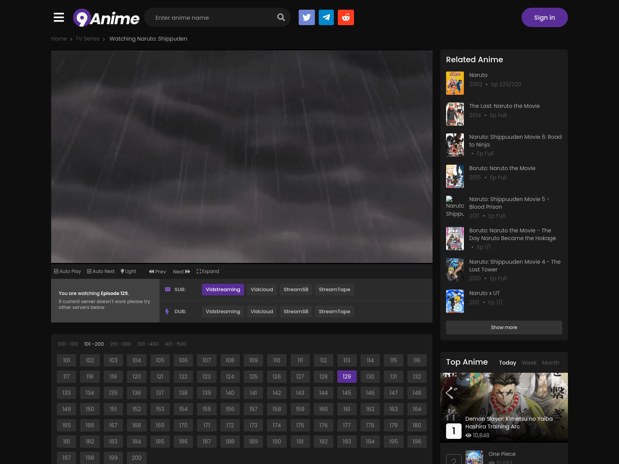This screenshot has width=619, height=464.
Task: Open episode 130
Action: [370, 377]
